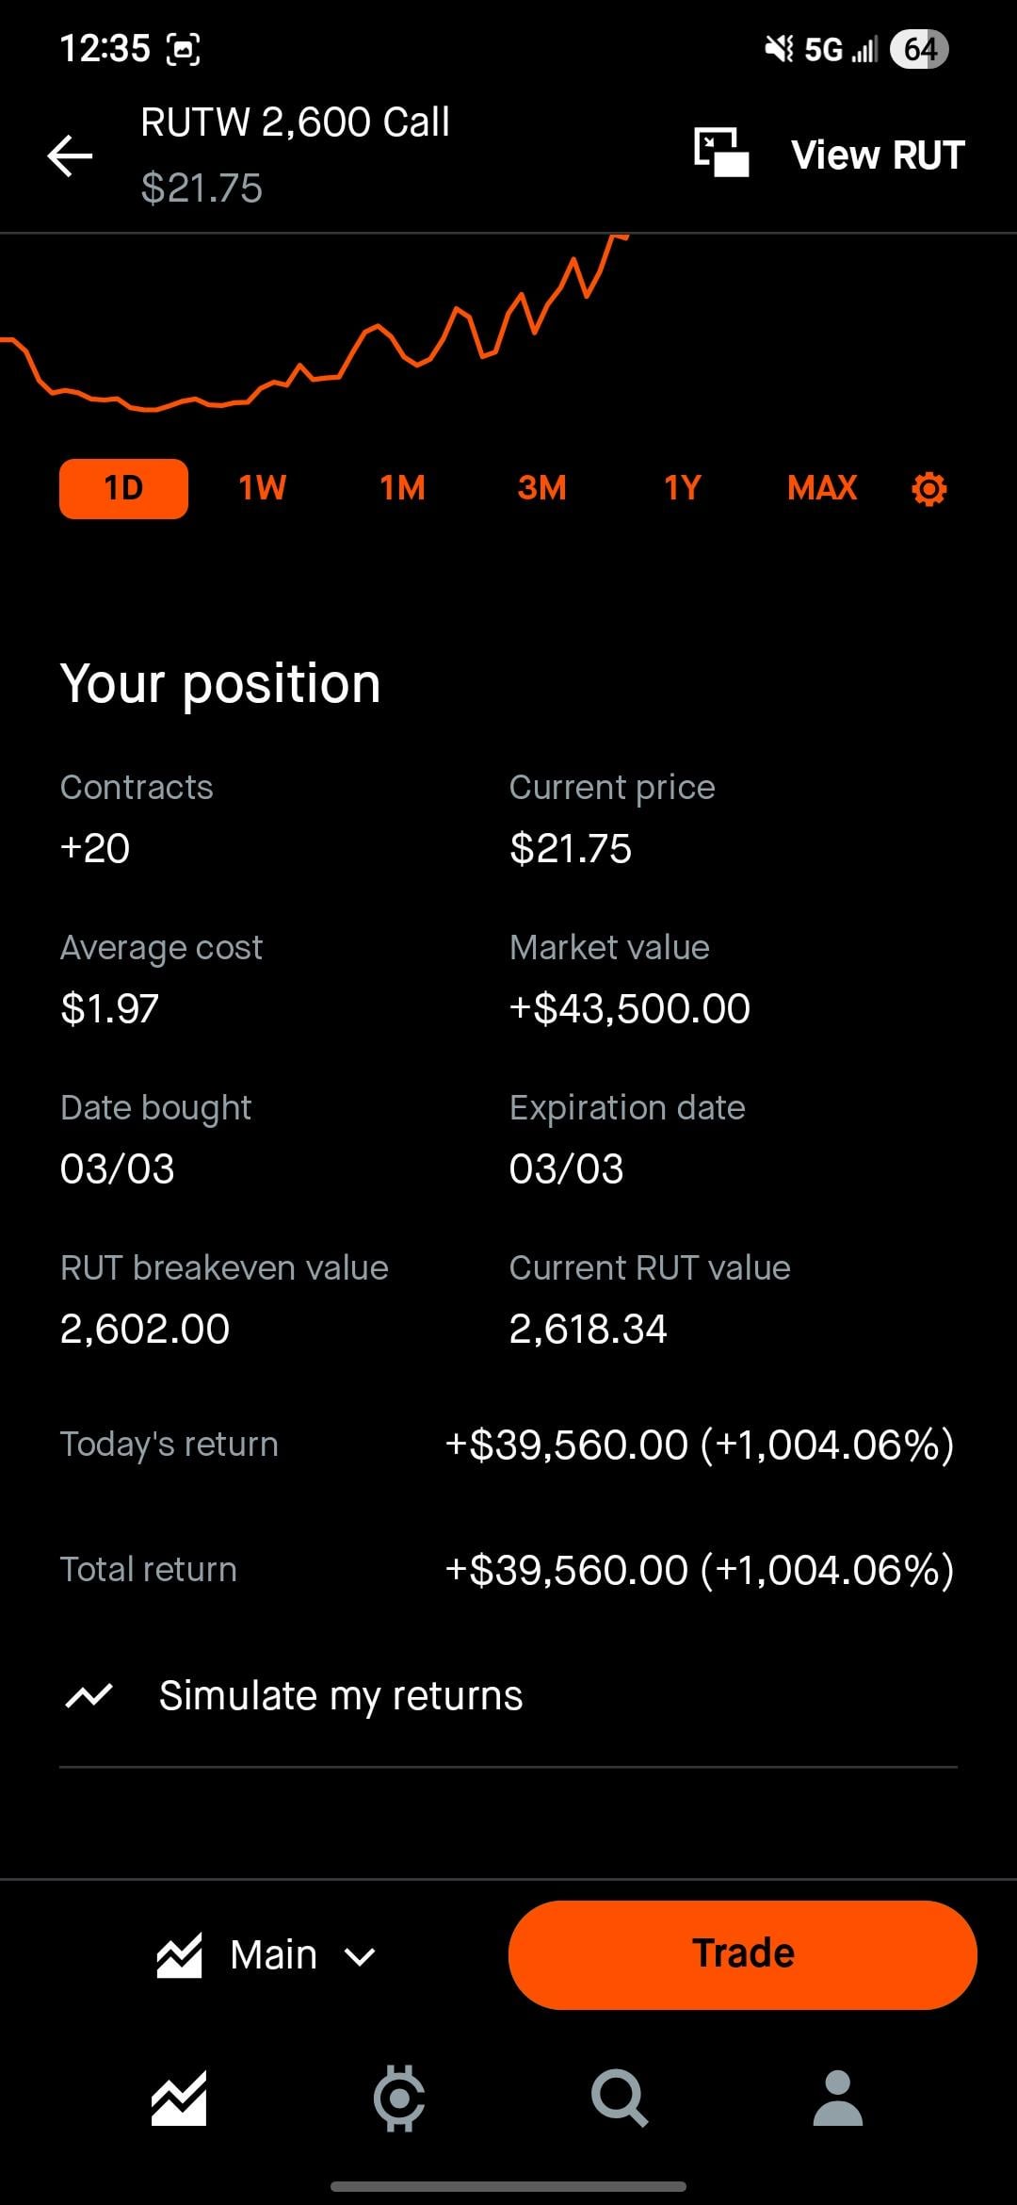Screen dimensions: 1017x2205
Task: Select the MAX chart range
Action: pos(822,489)
